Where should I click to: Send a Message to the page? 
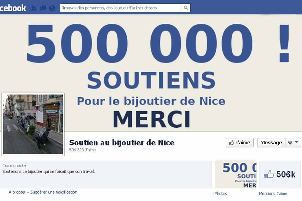click(271, 143)
